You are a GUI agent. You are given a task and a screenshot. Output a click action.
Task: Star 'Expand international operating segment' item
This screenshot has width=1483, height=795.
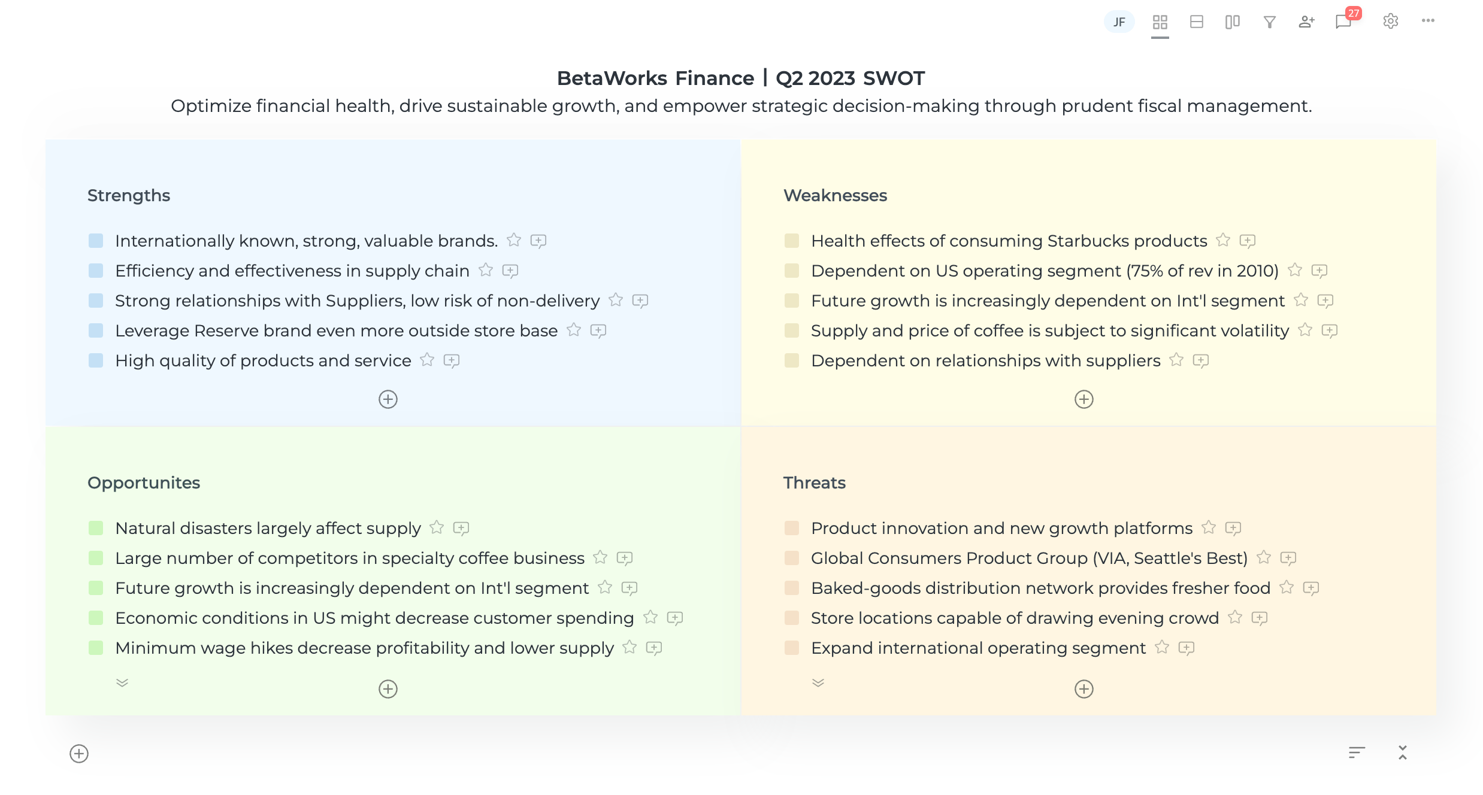click(x=1162, y=647)
